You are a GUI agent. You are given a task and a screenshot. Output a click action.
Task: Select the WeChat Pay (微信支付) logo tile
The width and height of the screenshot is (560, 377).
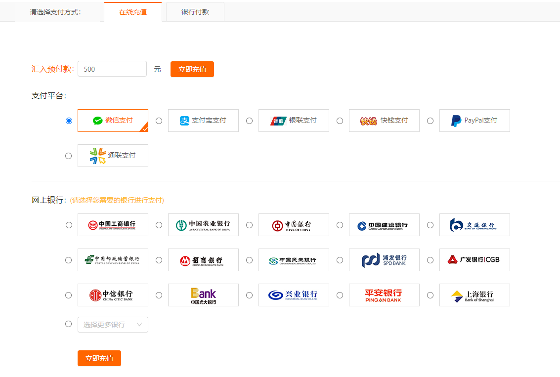point(113,121)
